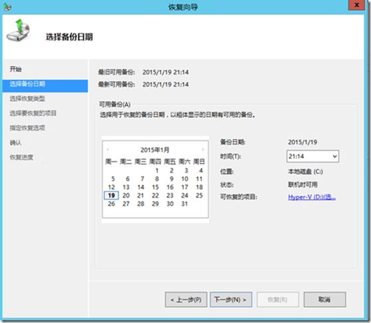Image resolution: width=371 pixels, height=323 pixels.
Task: Click the 选择备份日期 page heading
Action: coord(69,37)
